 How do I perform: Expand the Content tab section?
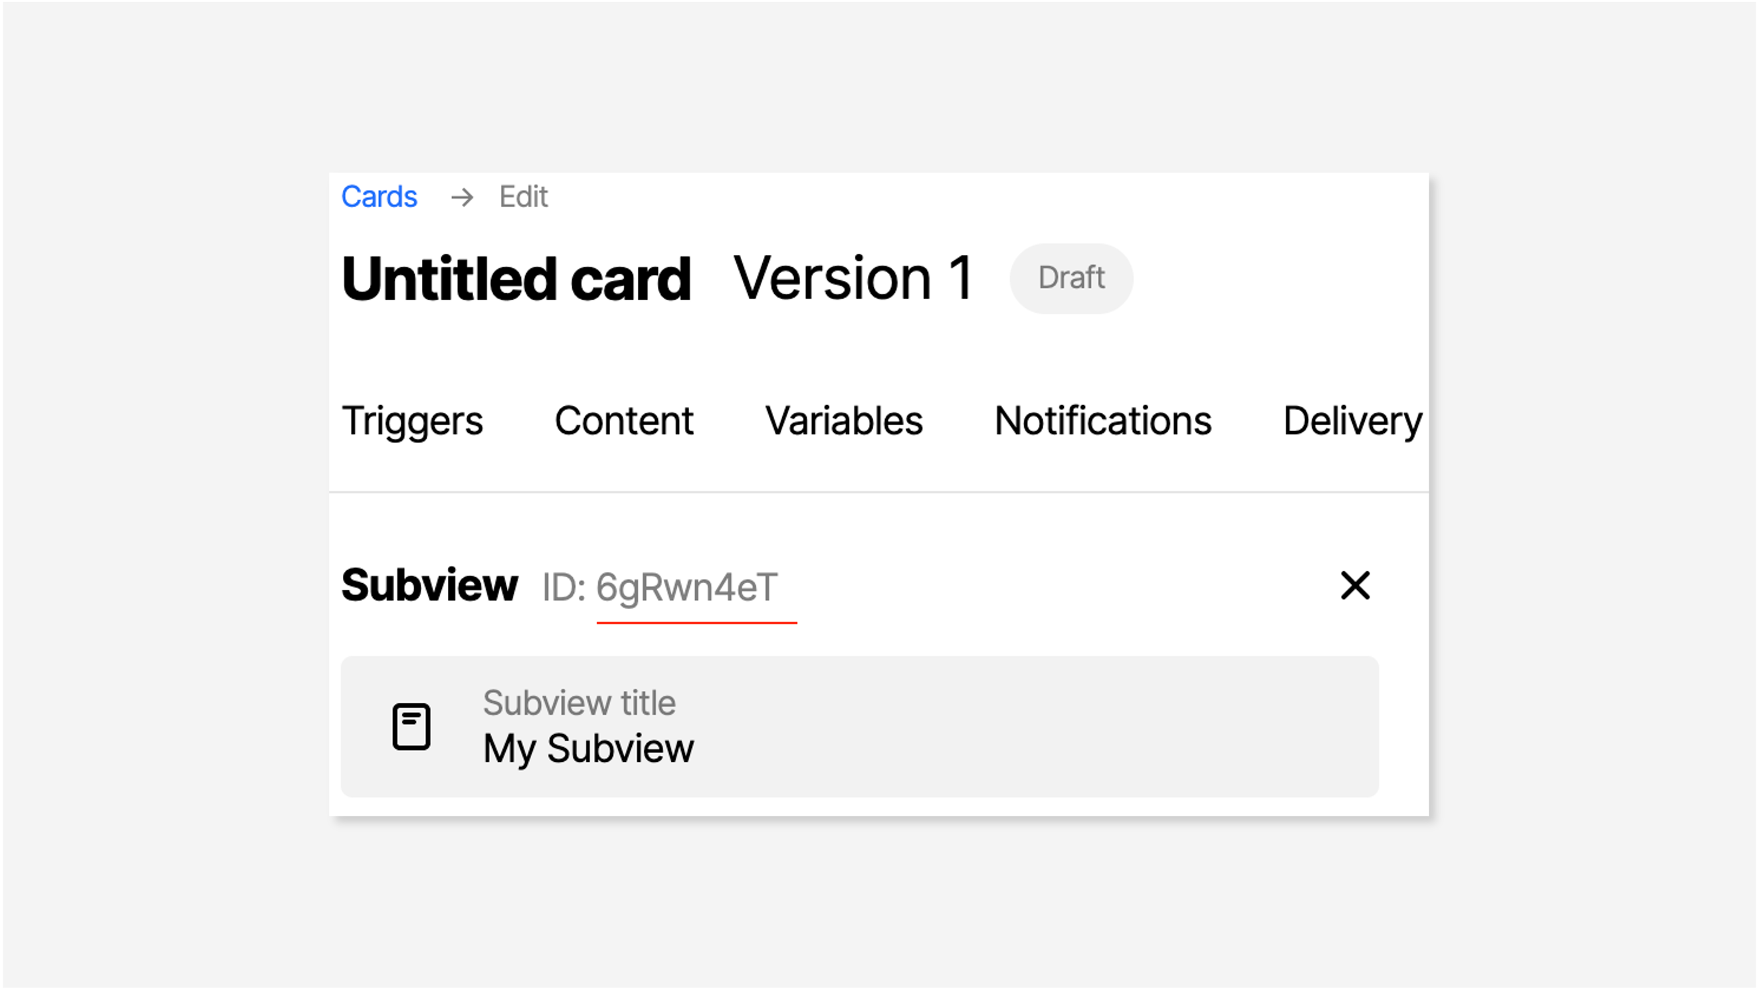[x=624, y=420]
